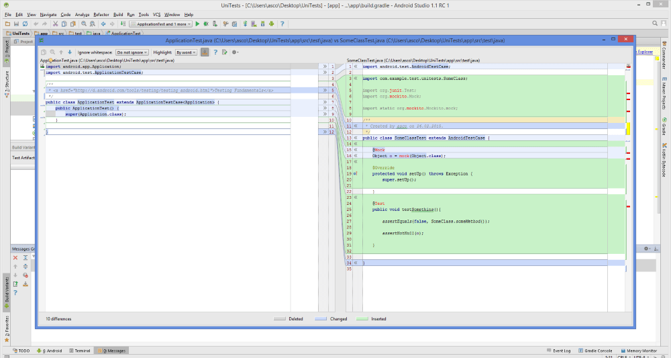Click the yellow marker on diff scrollbar
The image size is (671, 358).
point(628,128)
